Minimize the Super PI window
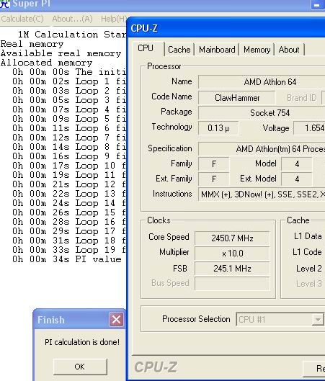 click(317, 5)
